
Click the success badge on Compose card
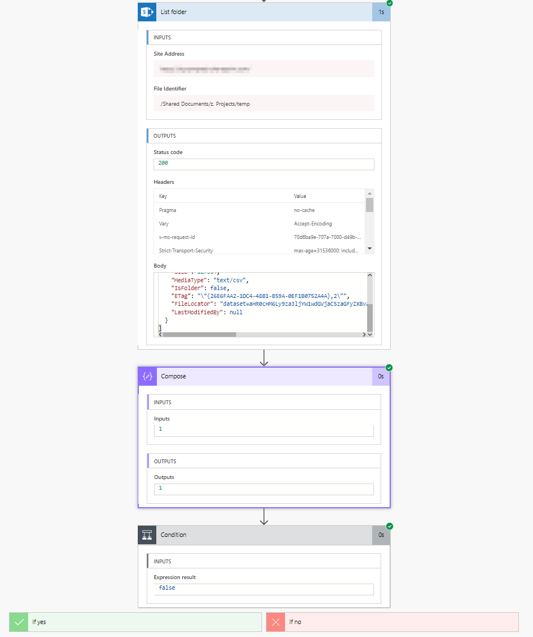[389, 368]
